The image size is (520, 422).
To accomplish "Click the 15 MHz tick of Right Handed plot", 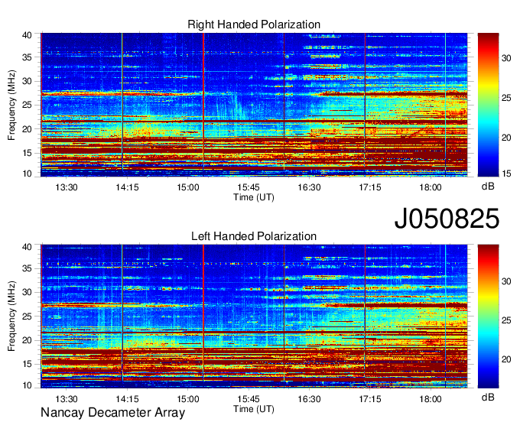I will pos(27,153).
